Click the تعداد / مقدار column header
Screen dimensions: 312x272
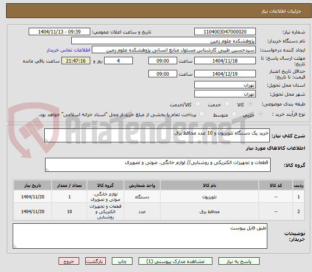69,185
